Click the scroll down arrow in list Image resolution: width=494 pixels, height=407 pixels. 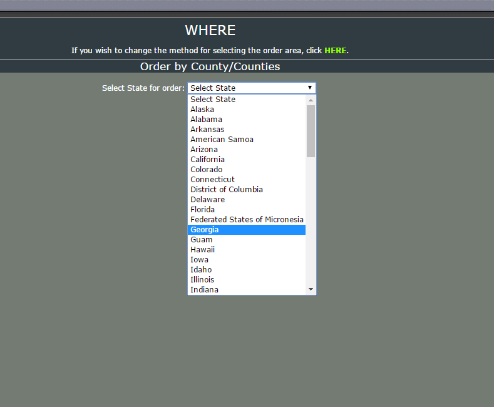tap(311, 289)
